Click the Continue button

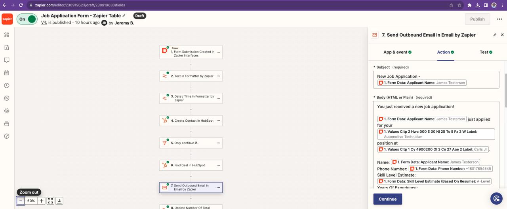pos(387,199)
